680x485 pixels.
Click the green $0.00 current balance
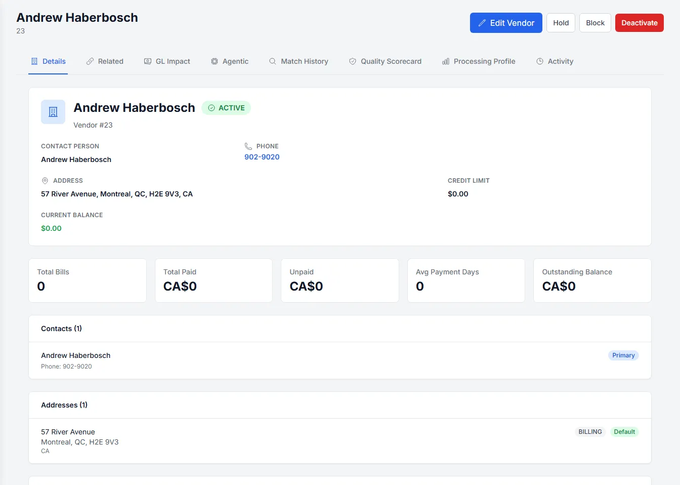[x=51, y=228]
